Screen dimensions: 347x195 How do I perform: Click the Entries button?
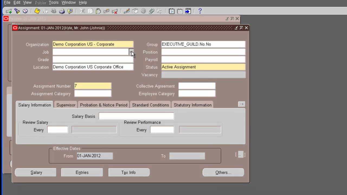82,172
